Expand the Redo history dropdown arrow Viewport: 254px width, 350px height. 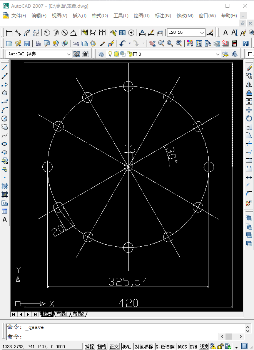click(x=143, y=43)
